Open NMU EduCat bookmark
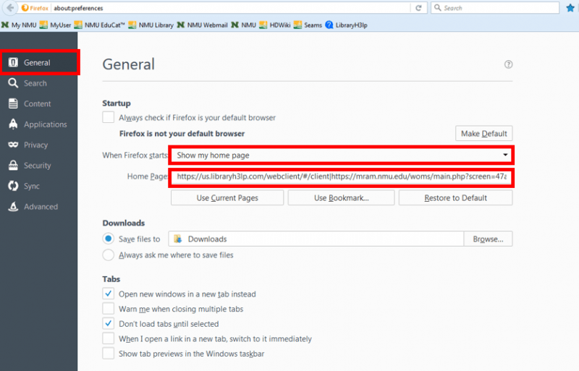 100,25
